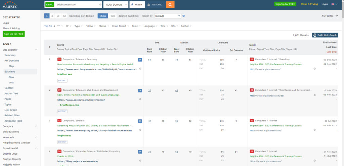Expand the Keywords sidebar section
The image size is (344, 166).
click(x=36, y=137)
